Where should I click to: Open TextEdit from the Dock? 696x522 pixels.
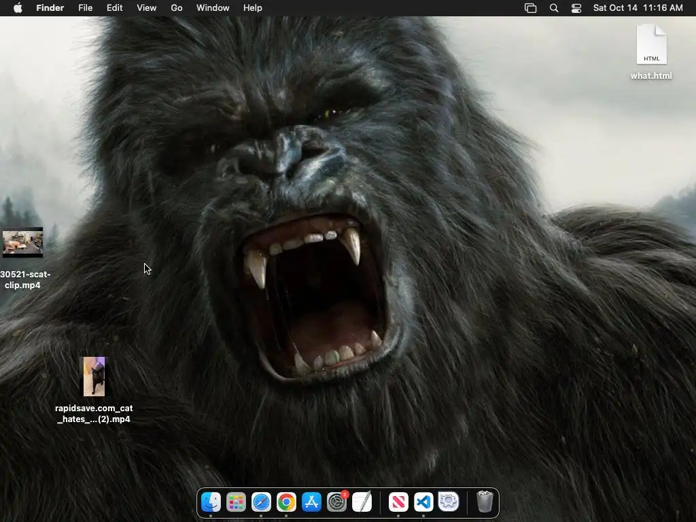[x=362, y=502]
